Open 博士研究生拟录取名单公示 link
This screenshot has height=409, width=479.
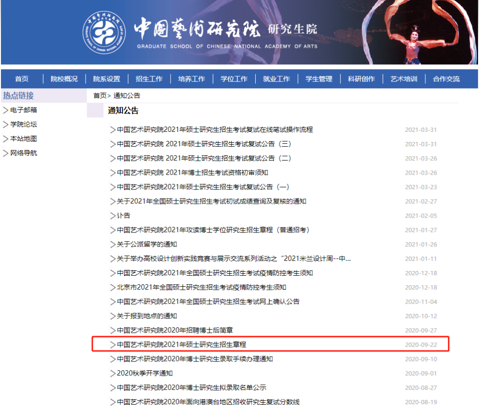192,387
